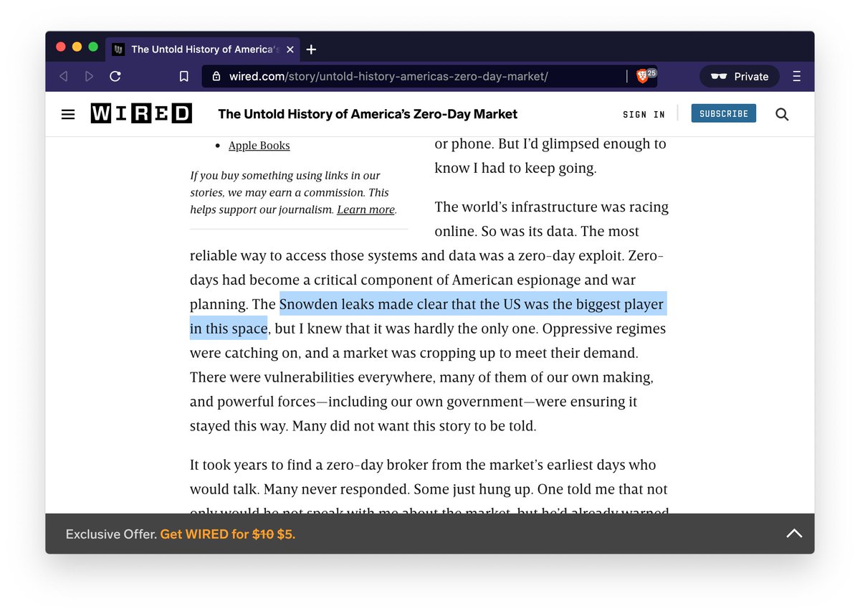Open a new browser tab
The width and height of the screenshot is (860, 614).
[x=311, y=49]
